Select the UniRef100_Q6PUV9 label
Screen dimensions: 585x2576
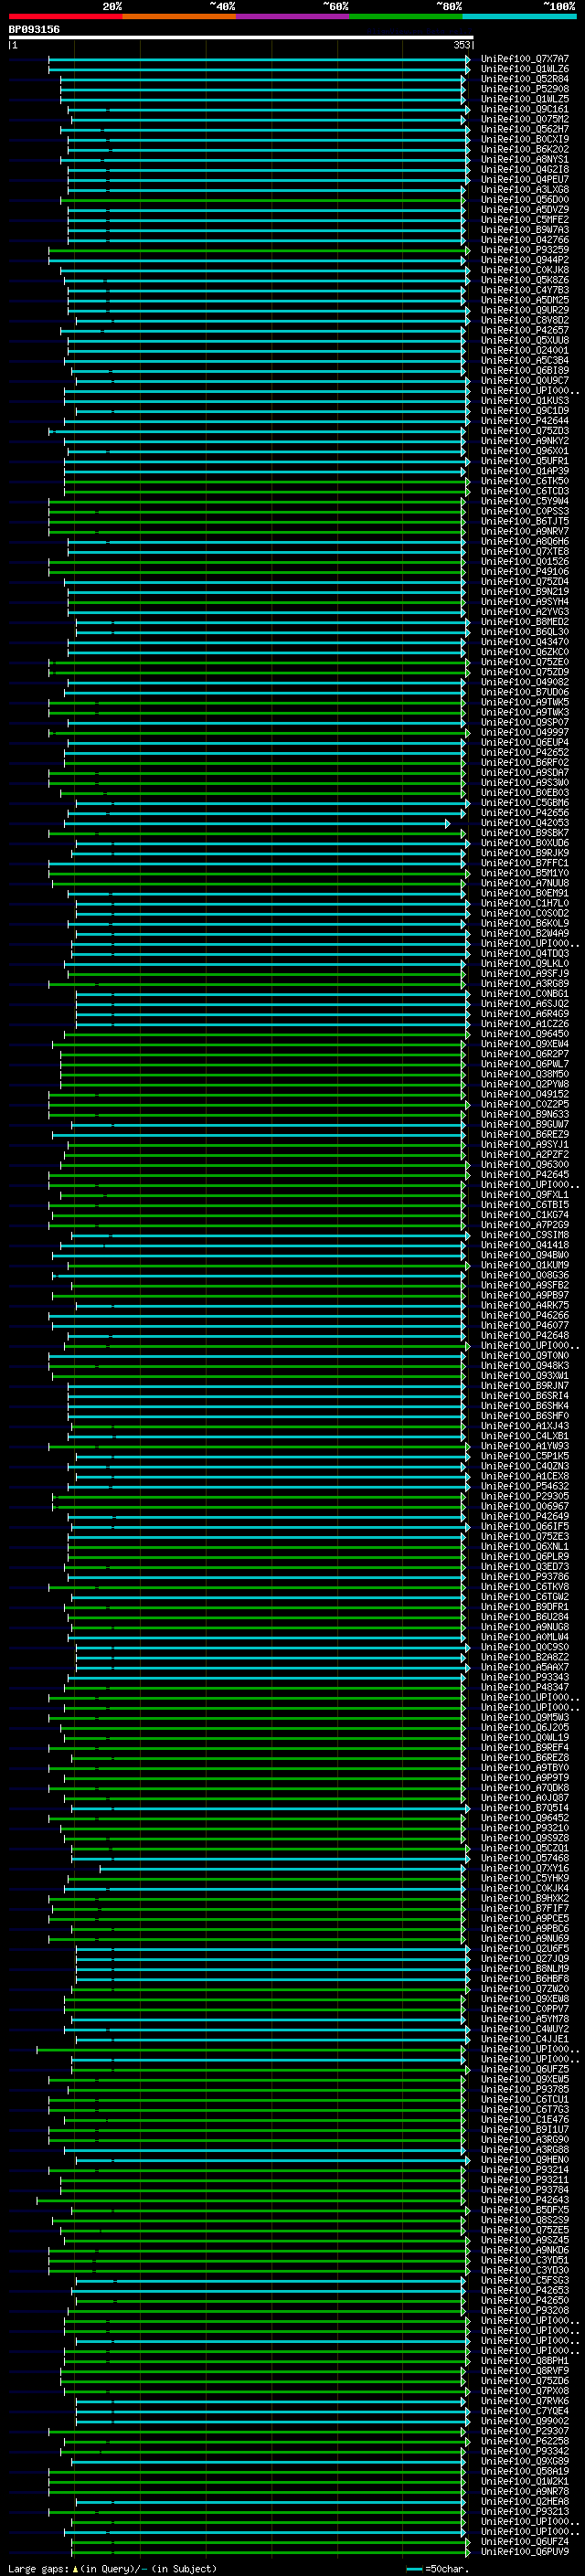[x=524, y=2552]
